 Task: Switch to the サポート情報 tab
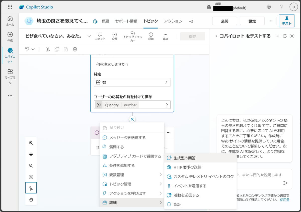[x=126, y=21]
